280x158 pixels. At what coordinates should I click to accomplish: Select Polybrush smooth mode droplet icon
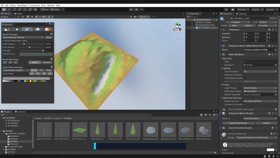(x=17, y=29)
